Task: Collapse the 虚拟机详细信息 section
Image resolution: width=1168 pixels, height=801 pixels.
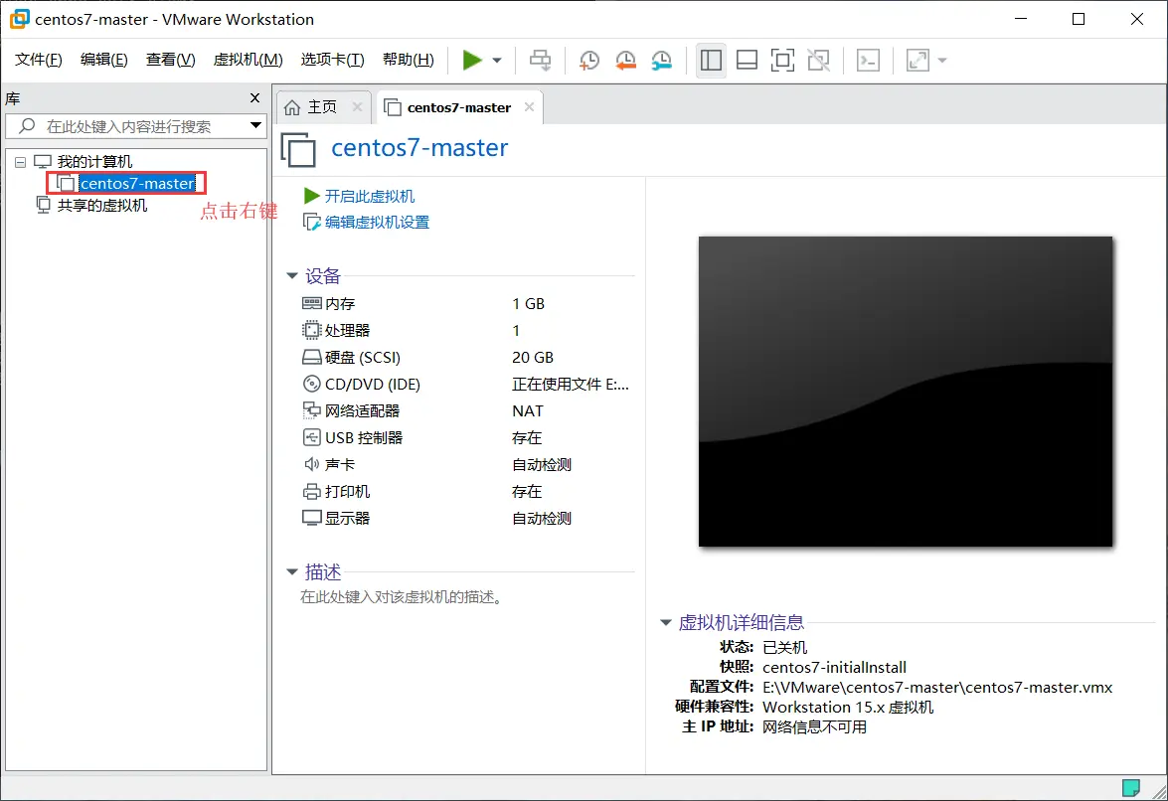Action: [666, 622]
